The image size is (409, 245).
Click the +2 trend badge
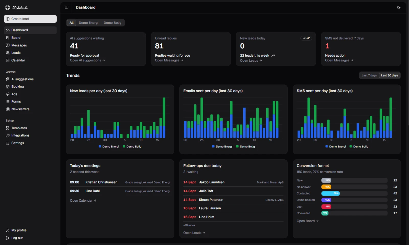[x=306, y=38]
